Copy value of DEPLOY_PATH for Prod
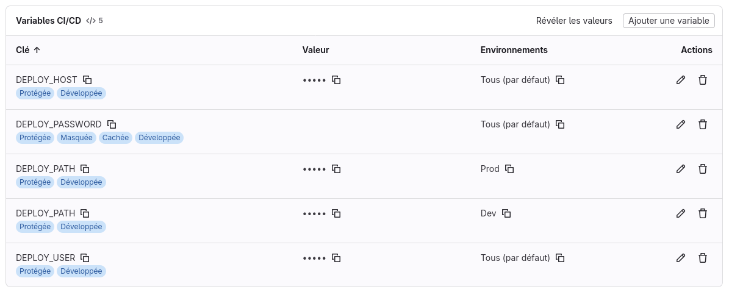729x292 pixels. point(336,169)
